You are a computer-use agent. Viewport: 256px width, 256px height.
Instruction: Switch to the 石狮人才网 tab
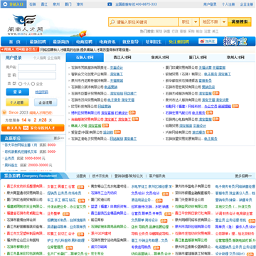click(x=85, y=58)
